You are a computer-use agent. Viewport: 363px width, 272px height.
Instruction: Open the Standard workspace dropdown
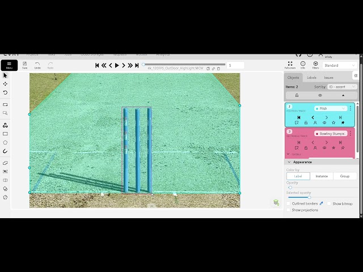pyautogui.click(x=339, y=66)
